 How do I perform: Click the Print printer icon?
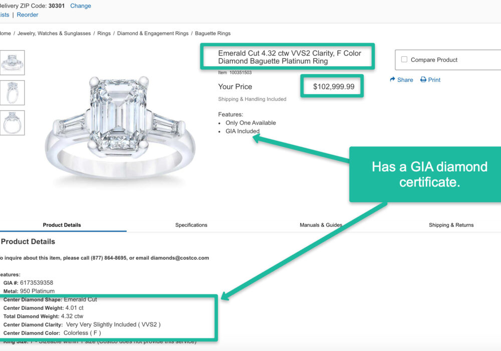click(423, 80)
